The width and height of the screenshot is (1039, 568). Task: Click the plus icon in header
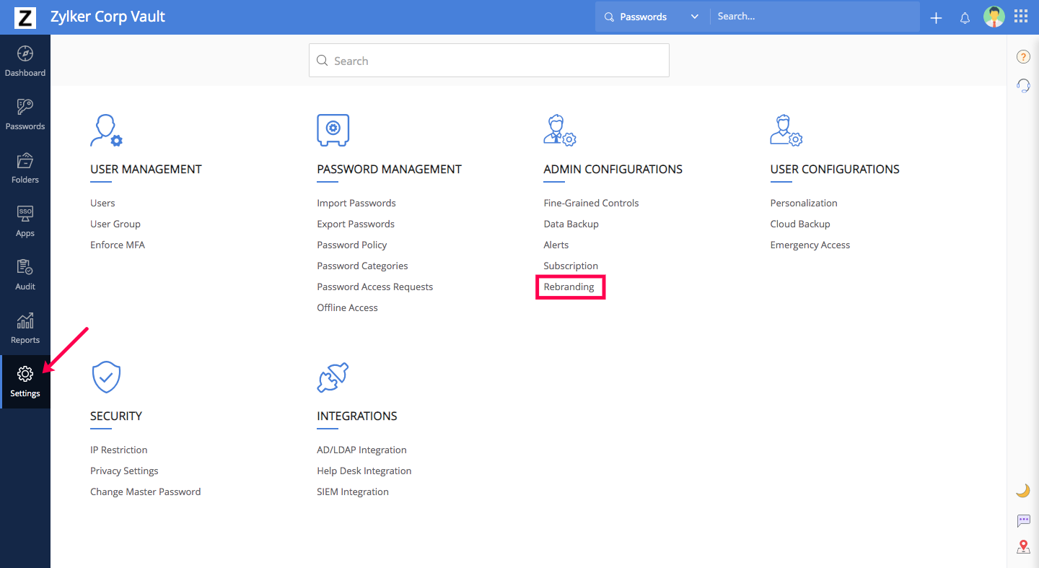tap(936, 18)
